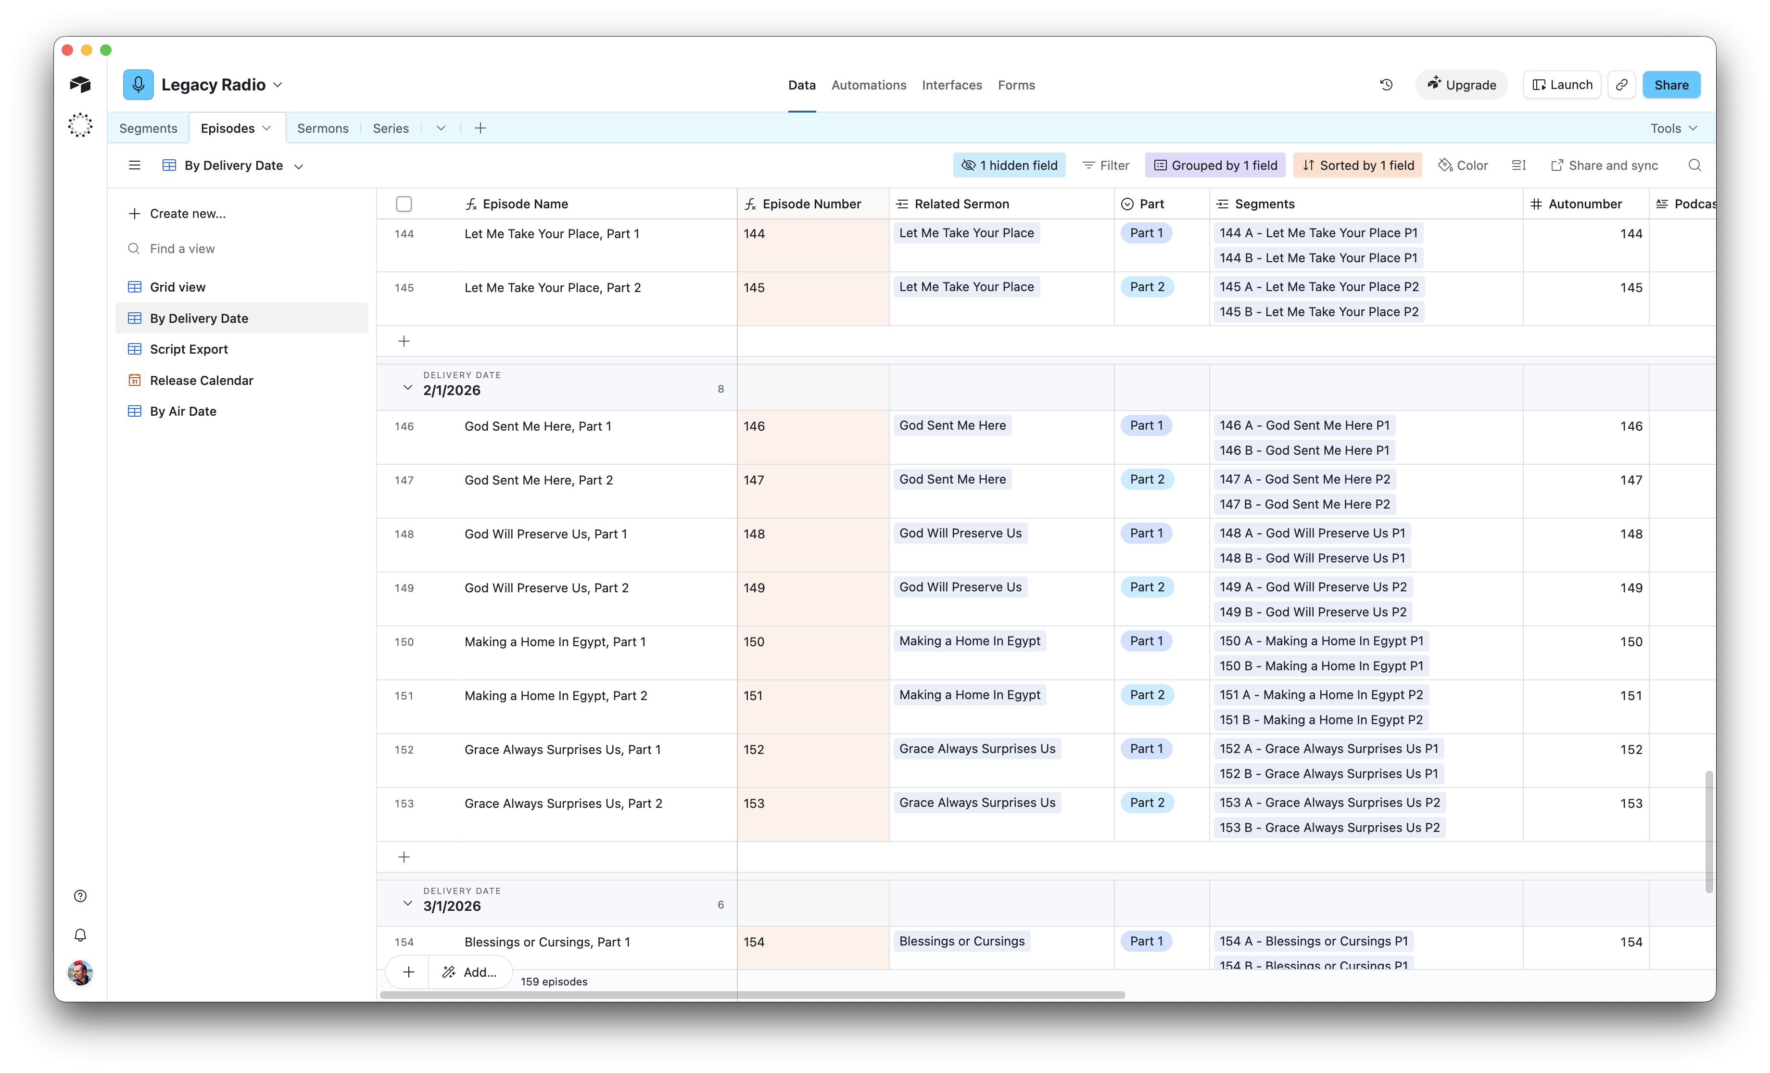The height and width of the screenshot is (1073, 1770).
Task: Toggle the 1 hidden field control
Action: click(x=1009, y=166)
